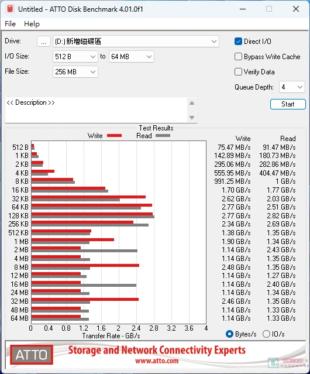This screenshot has height=374, width=310.
Task: Open the File menu
Action: tap(10, 24)
